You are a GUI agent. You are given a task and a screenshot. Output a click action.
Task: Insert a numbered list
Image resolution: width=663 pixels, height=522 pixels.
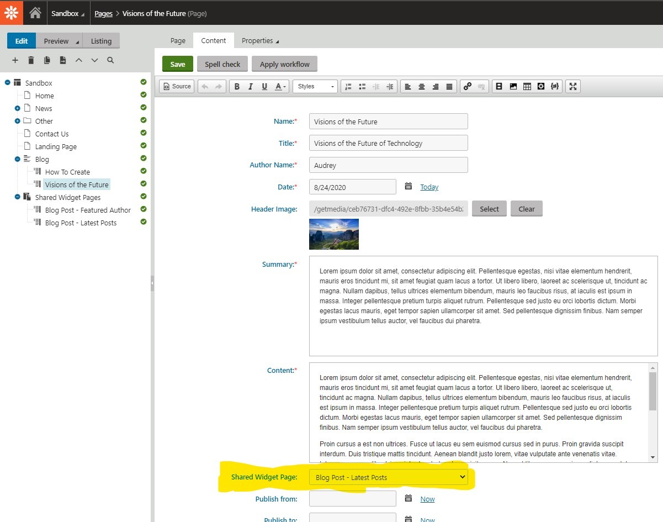(x=348, y=86)
